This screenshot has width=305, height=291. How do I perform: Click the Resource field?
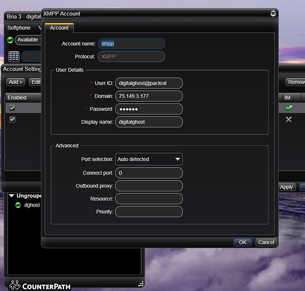tap(149, 199)
